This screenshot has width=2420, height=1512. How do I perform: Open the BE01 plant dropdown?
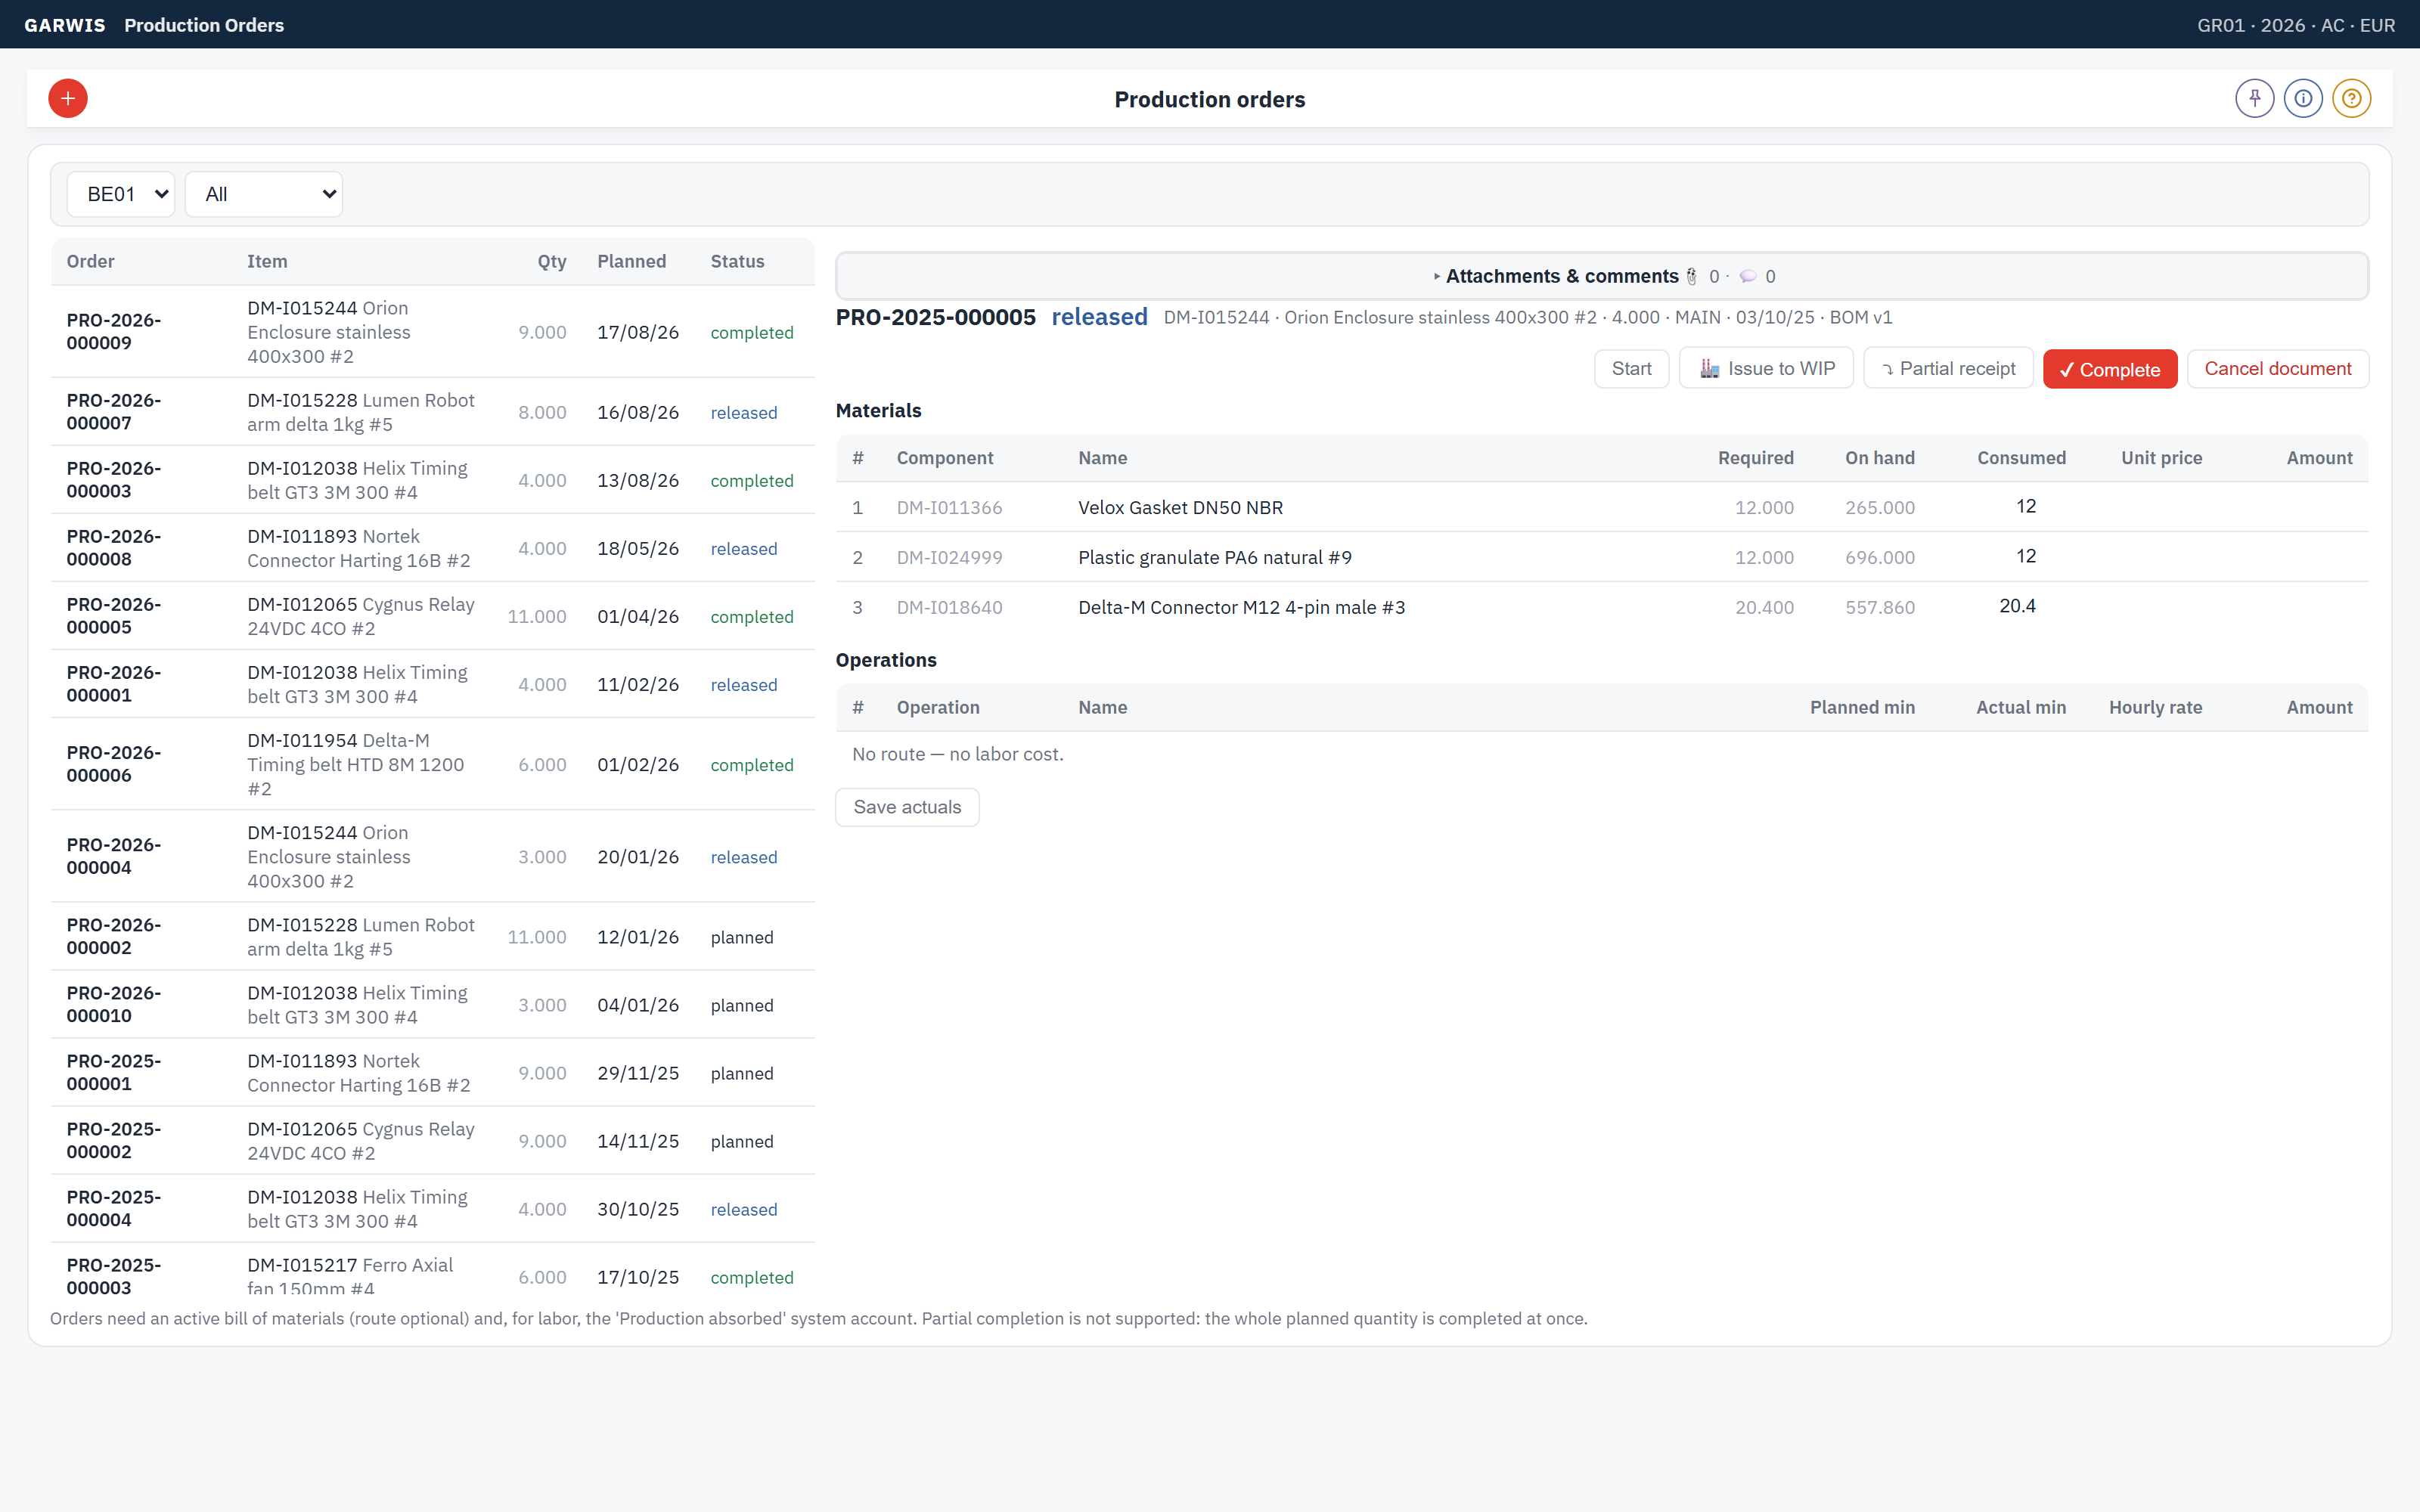coord(121,194)
